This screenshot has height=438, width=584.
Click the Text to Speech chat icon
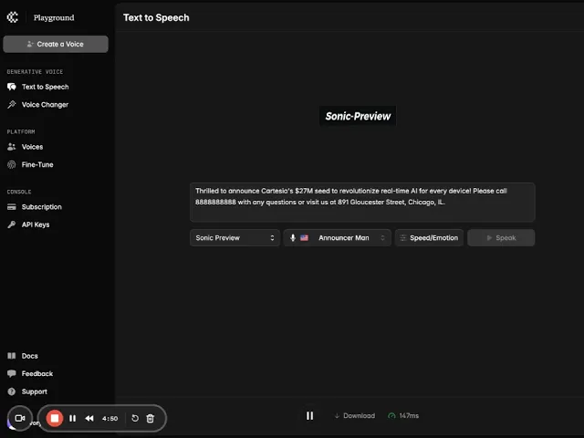[x=12, y=87]
